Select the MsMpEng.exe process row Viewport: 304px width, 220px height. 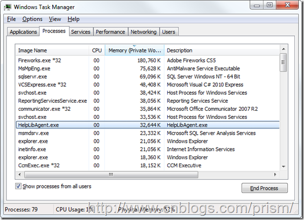(148, 68)
